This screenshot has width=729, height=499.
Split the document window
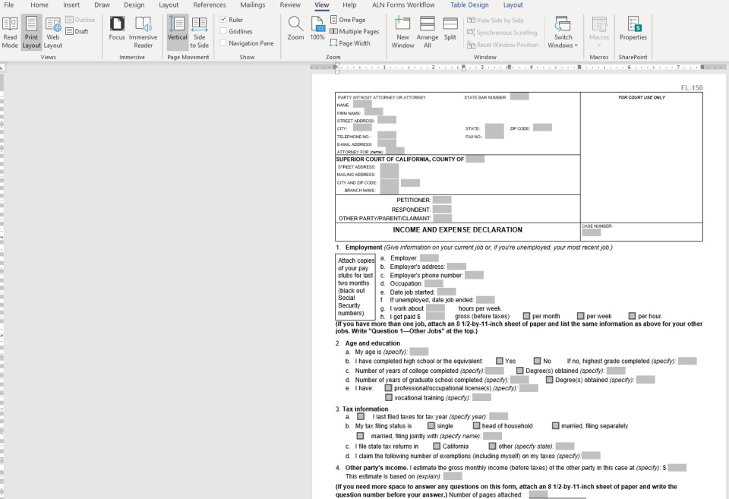[449, 31]
